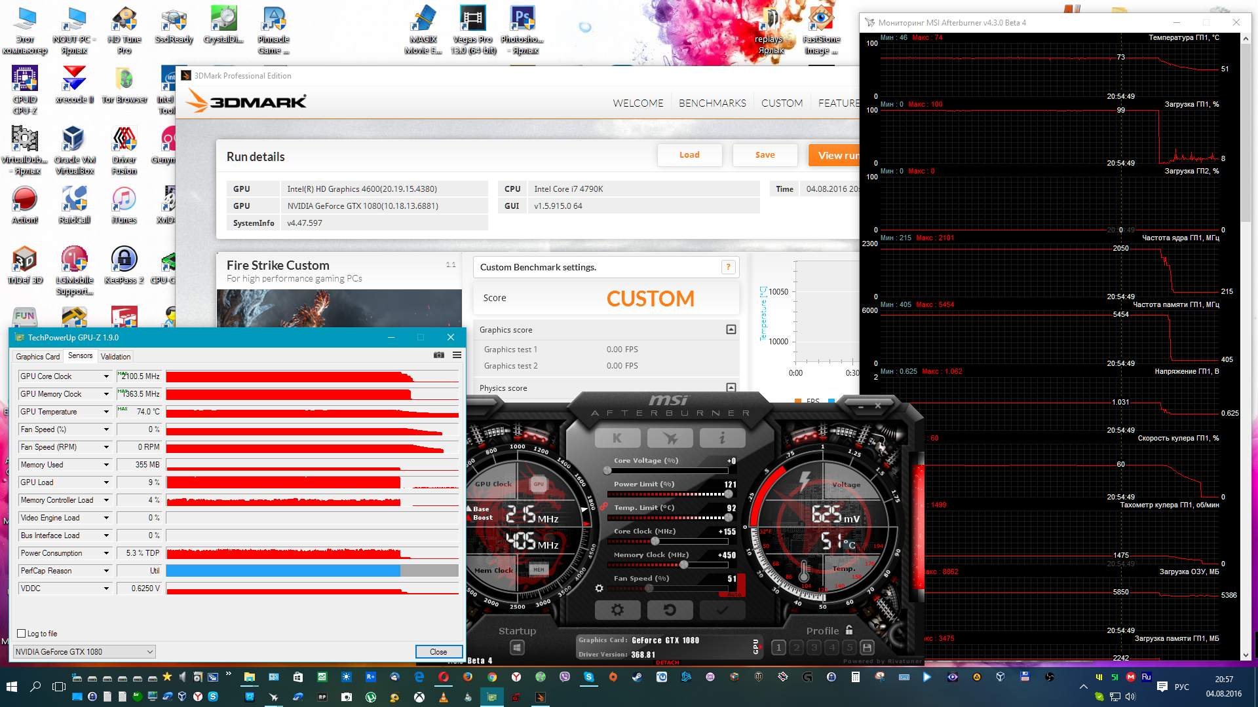1258x707 pixels.
Task: Click the Afterburner info 'i' button
Action: tap(722, 438)
